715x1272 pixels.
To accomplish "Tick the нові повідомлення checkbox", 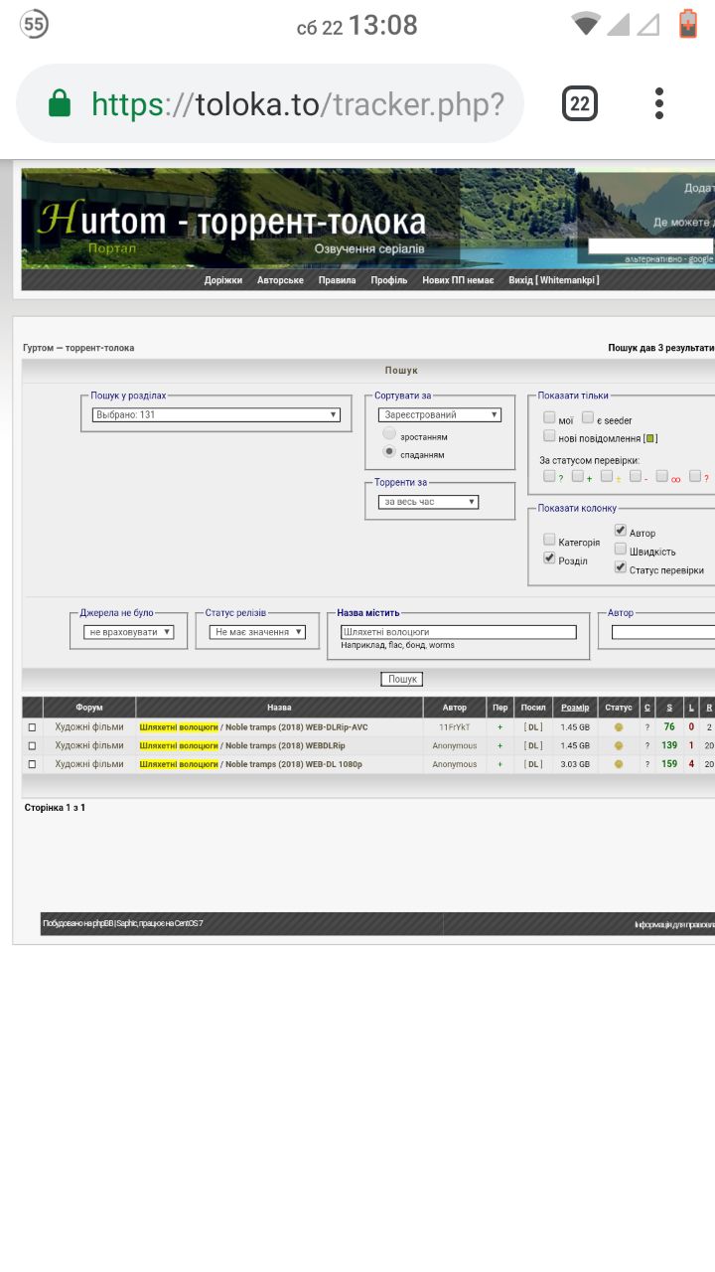I will (549, 436).
